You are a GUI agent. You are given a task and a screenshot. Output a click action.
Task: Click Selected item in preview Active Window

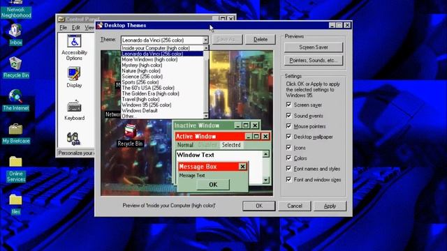(x=231, y=145)
